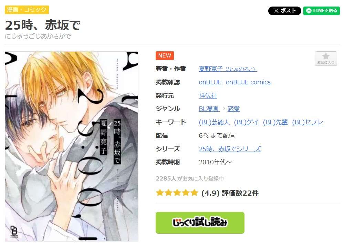Click the orange NEW badge

(x=165, y=55)
